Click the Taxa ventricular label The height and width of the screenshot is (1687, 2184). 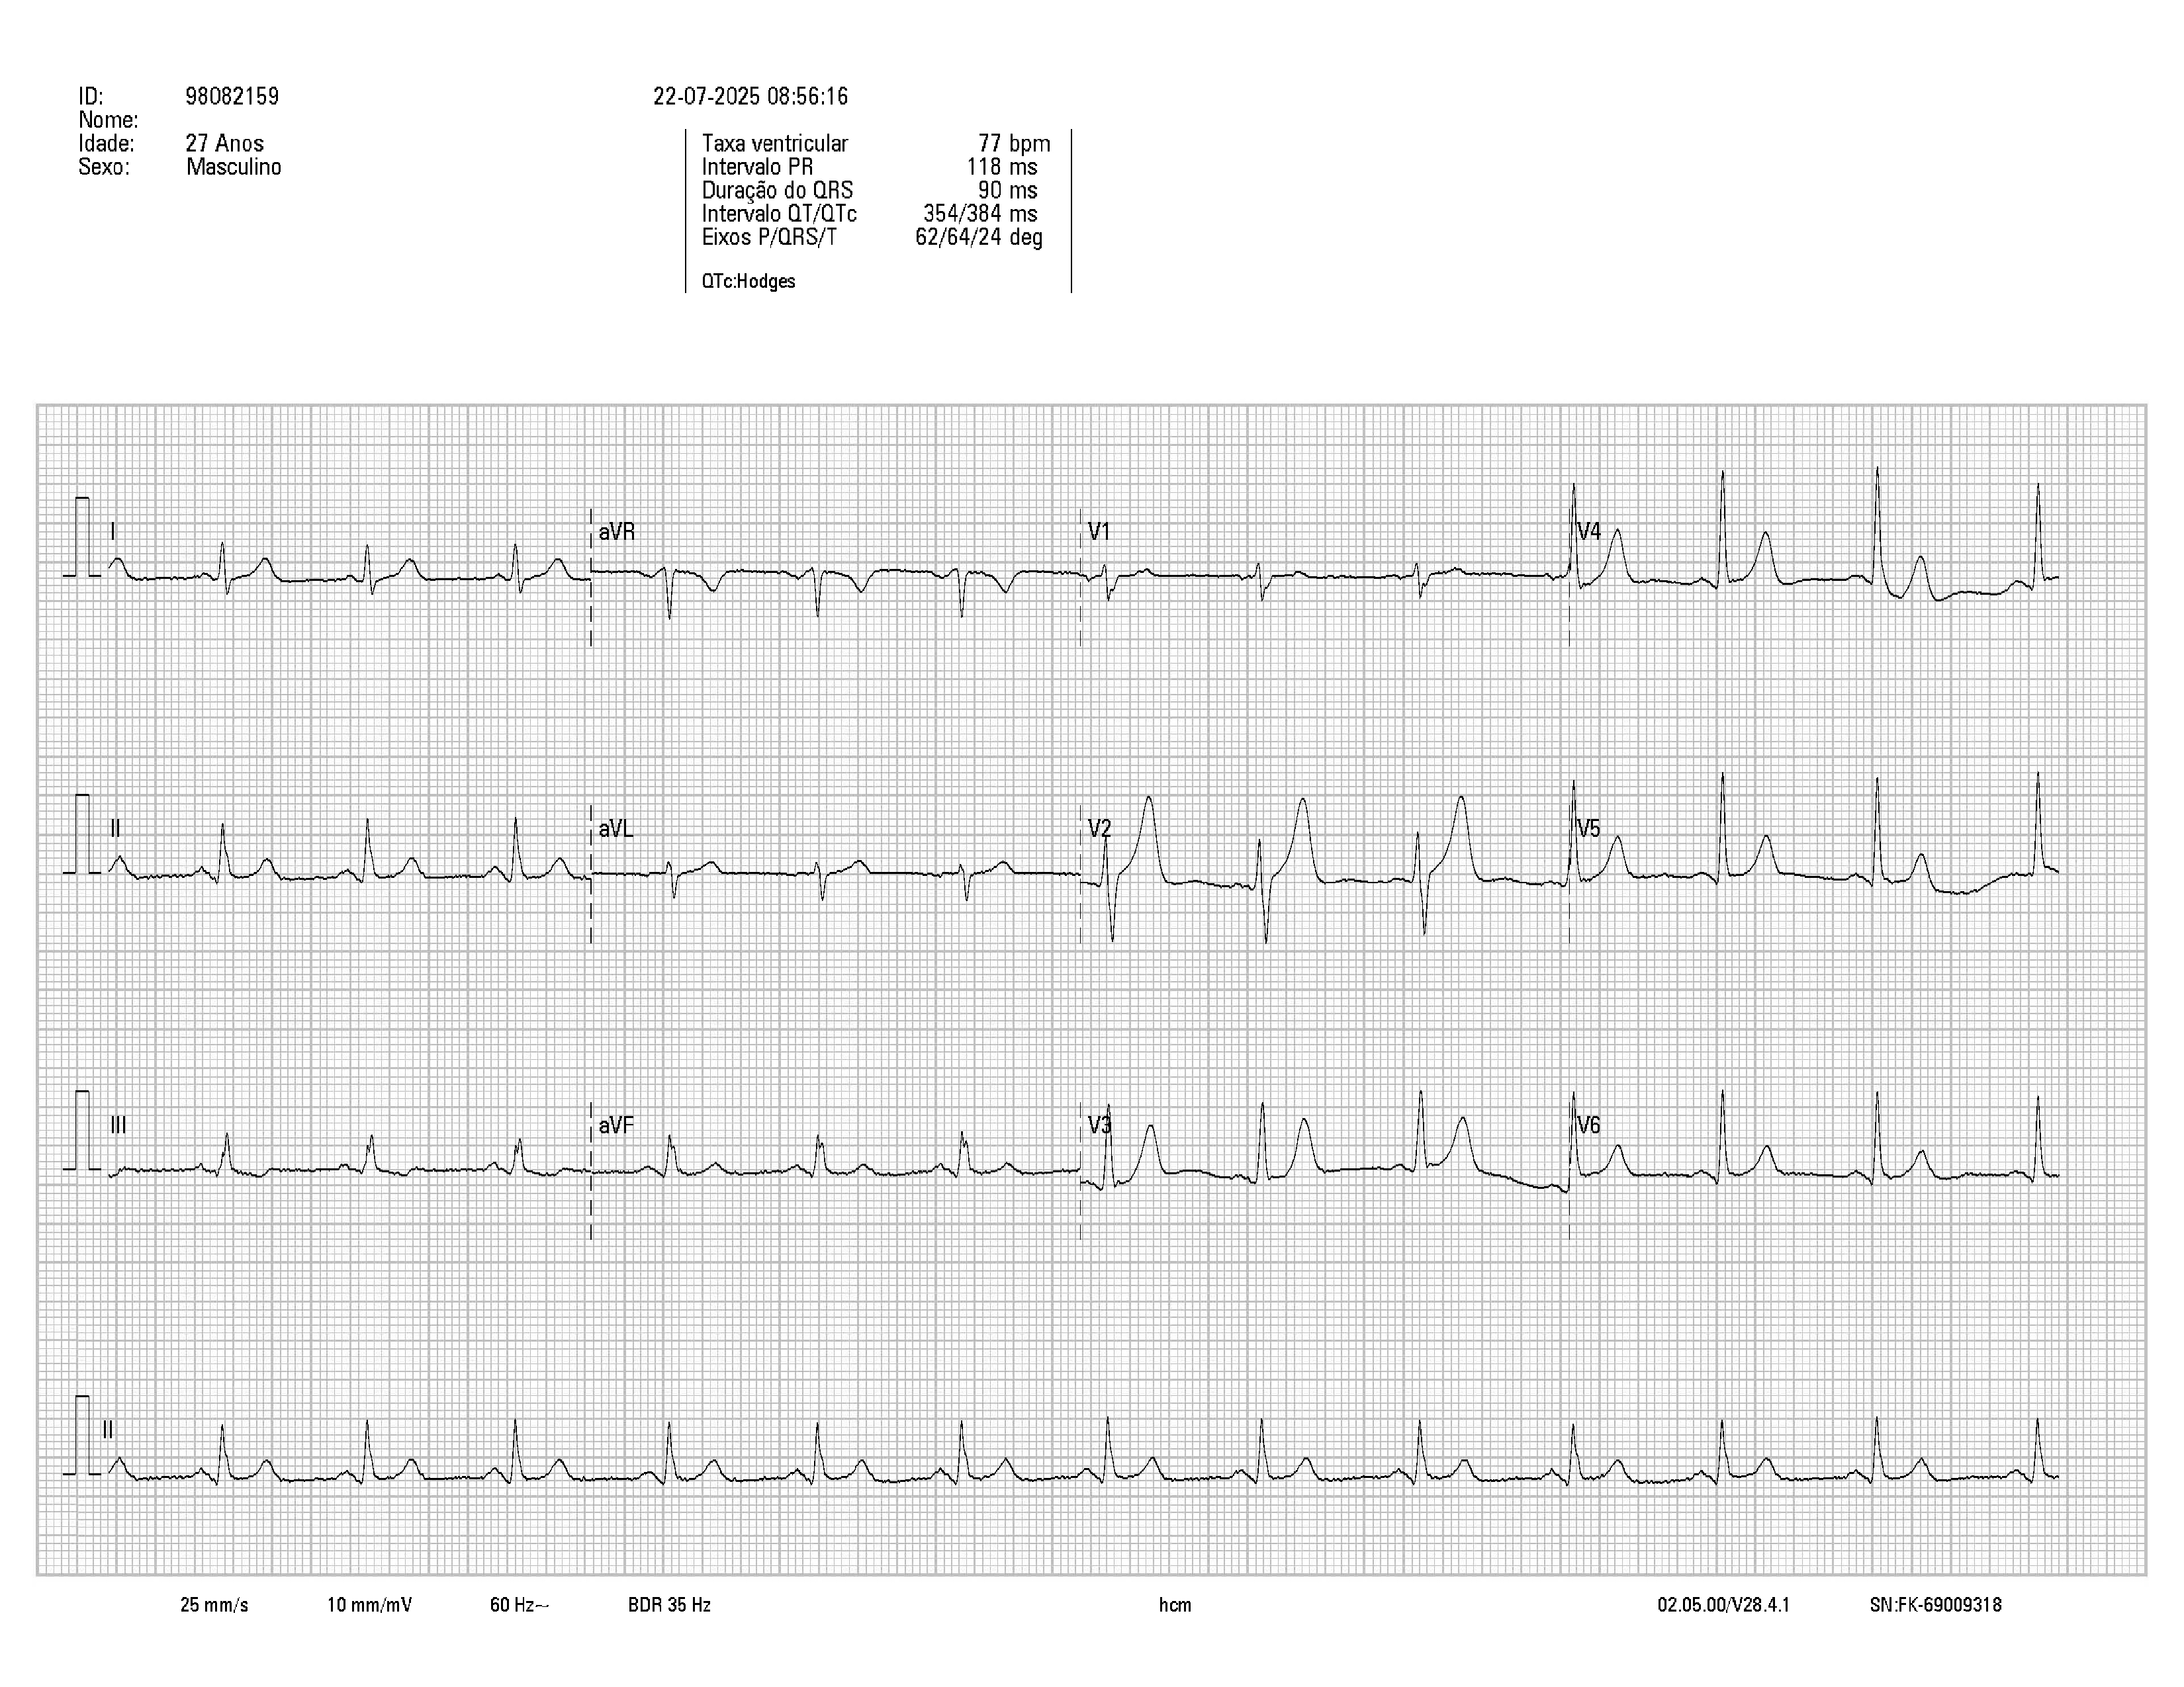775,144
